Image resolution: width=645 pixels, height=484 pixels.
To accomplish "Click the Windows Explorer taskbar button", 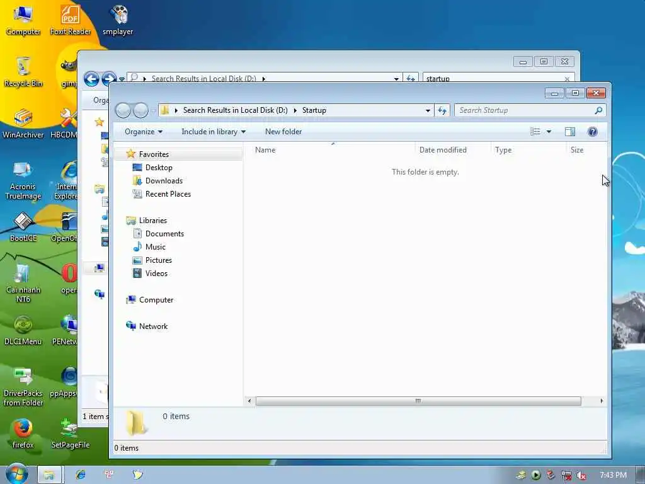I will coord(49,475).
